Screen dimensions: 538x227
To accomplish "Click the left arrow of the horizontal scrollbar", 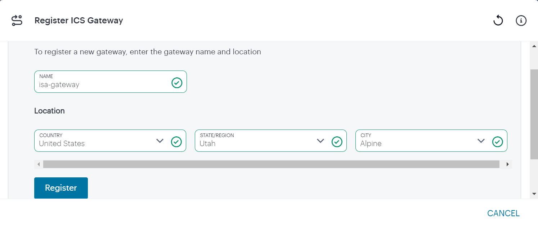I will tap(39, 164).
